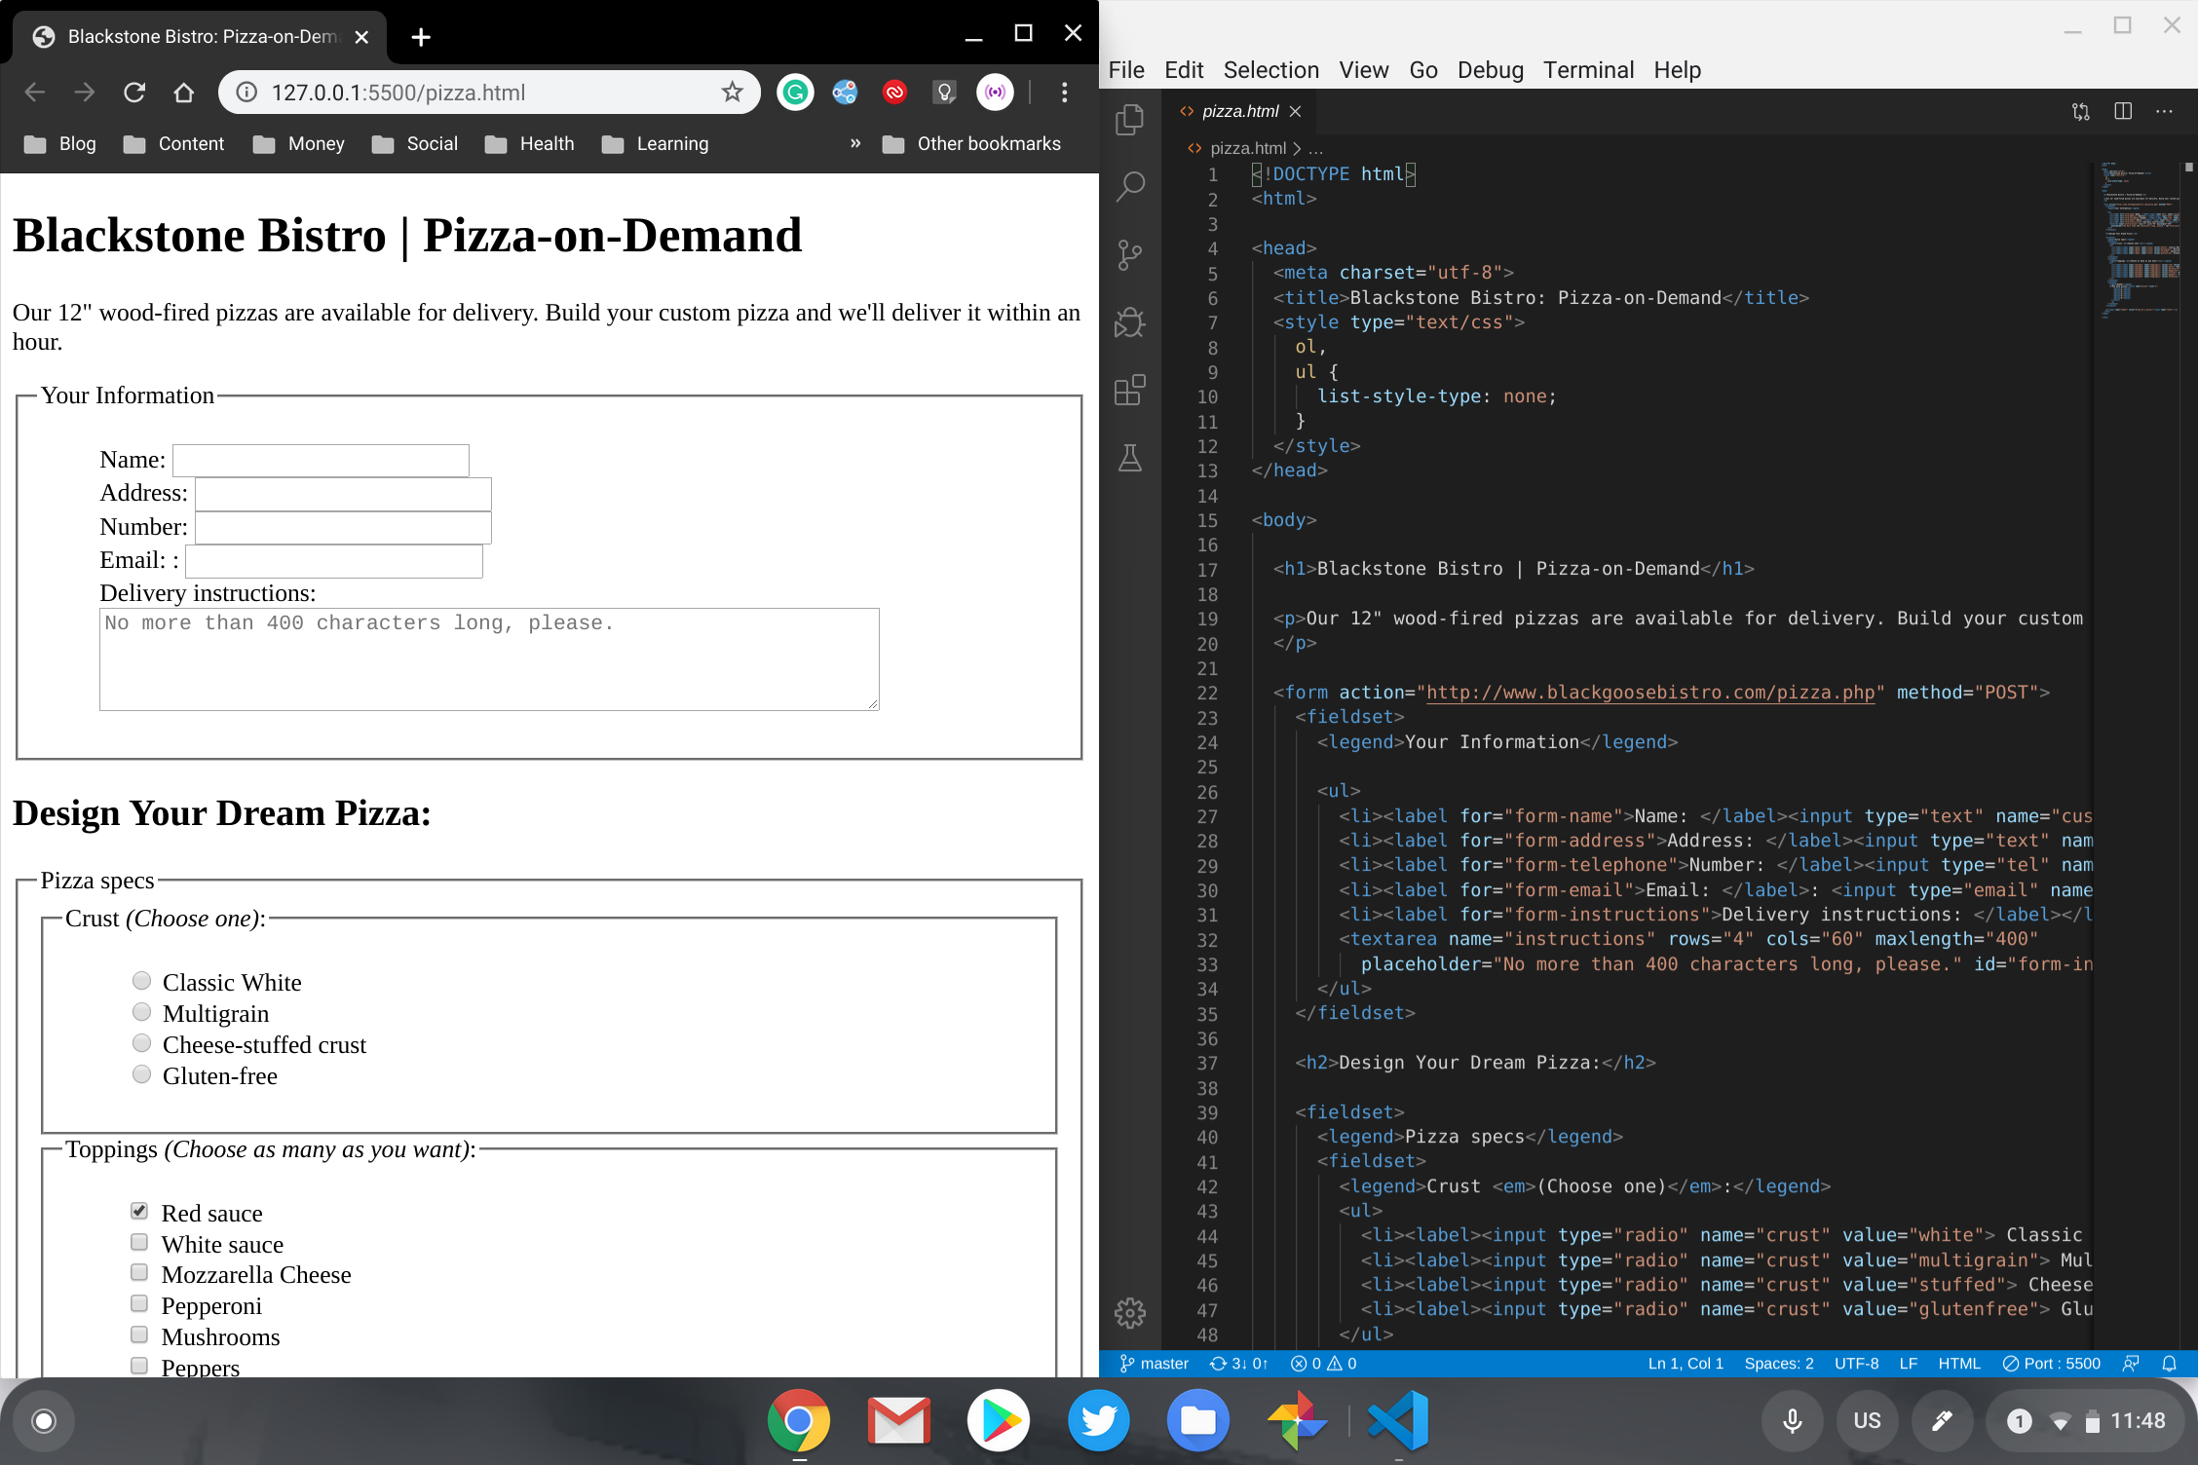Open the Extensions view
The image size is (2198, 1465).
click(1130, 390)
